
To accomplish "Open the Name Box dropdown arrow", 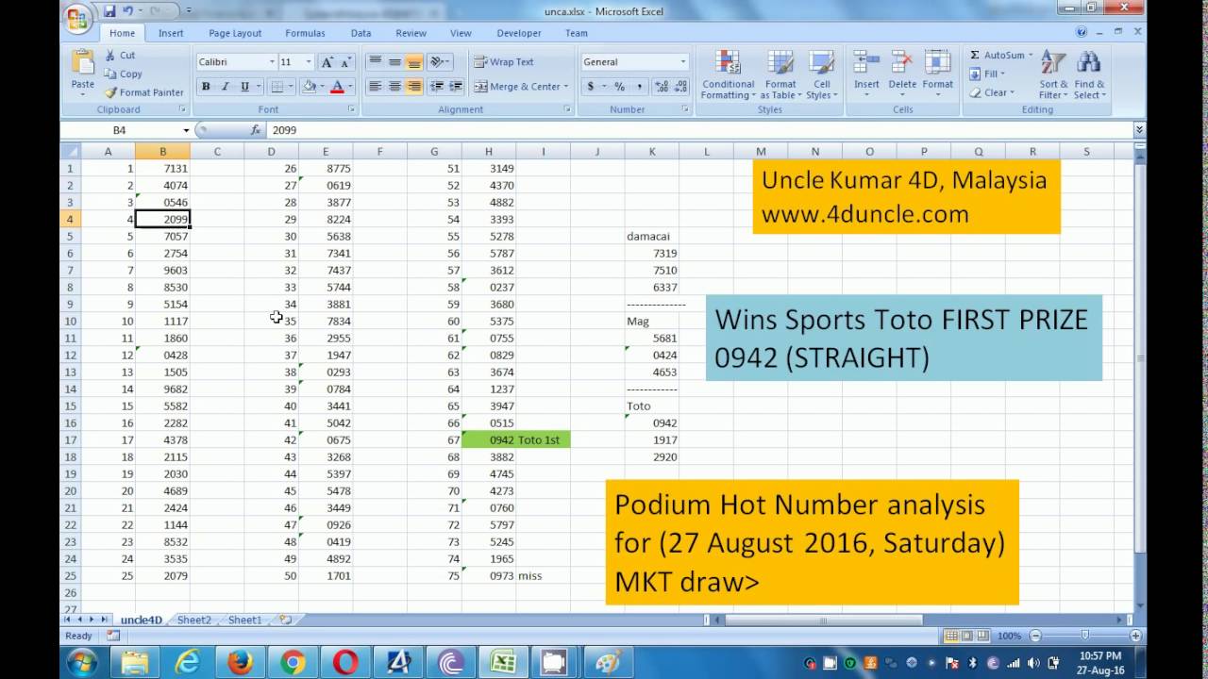I will (x=186, y=130).
